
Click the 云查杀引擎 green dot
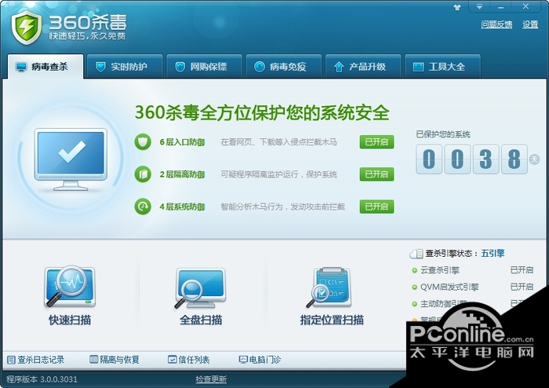(415, 270)
